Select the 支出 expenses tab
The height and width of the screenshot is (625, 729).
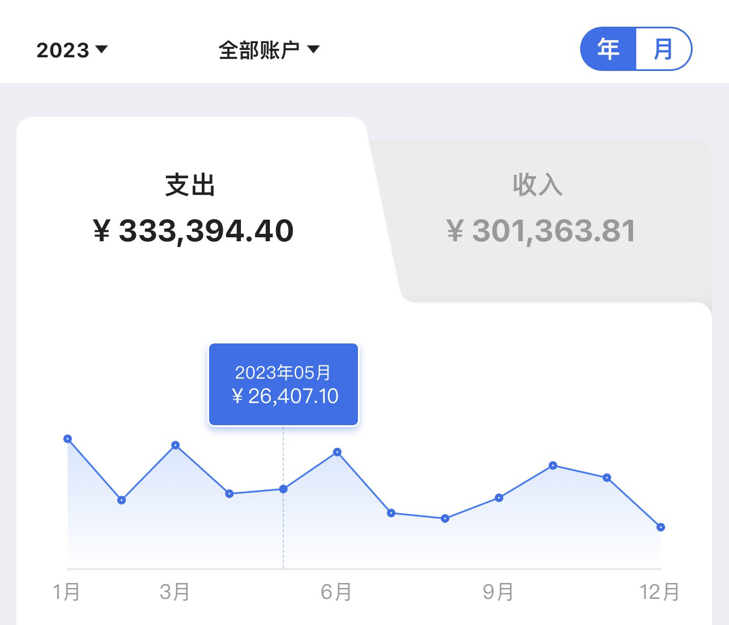190,185
